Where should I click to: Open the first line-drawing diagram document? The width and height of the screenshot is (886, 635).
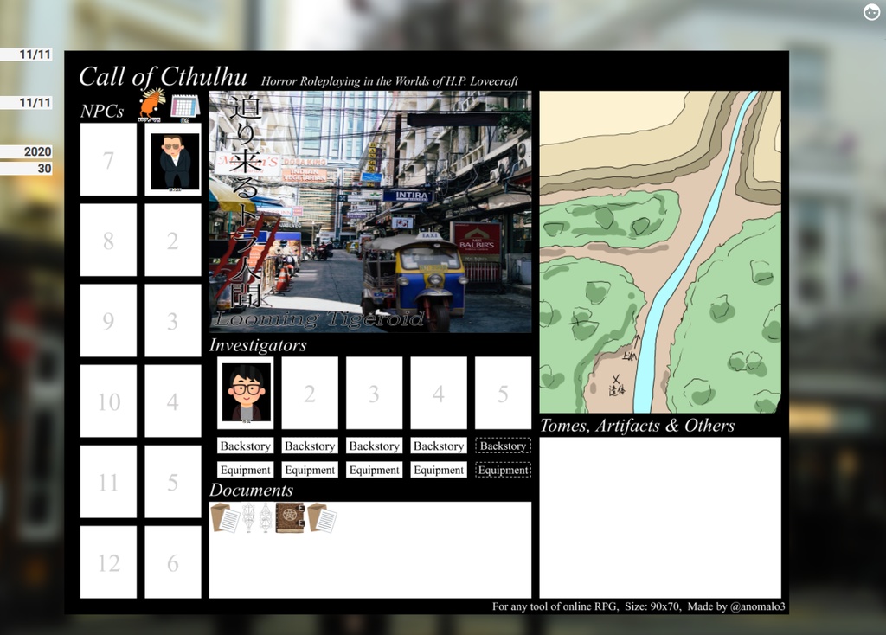click(248, 518)
